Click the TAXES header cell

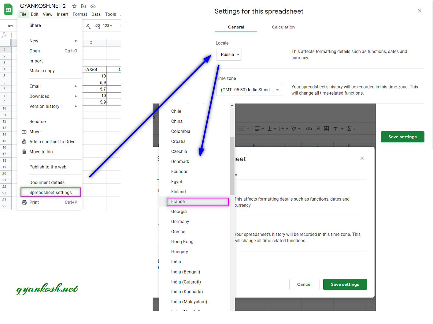[x=94, y=70]
